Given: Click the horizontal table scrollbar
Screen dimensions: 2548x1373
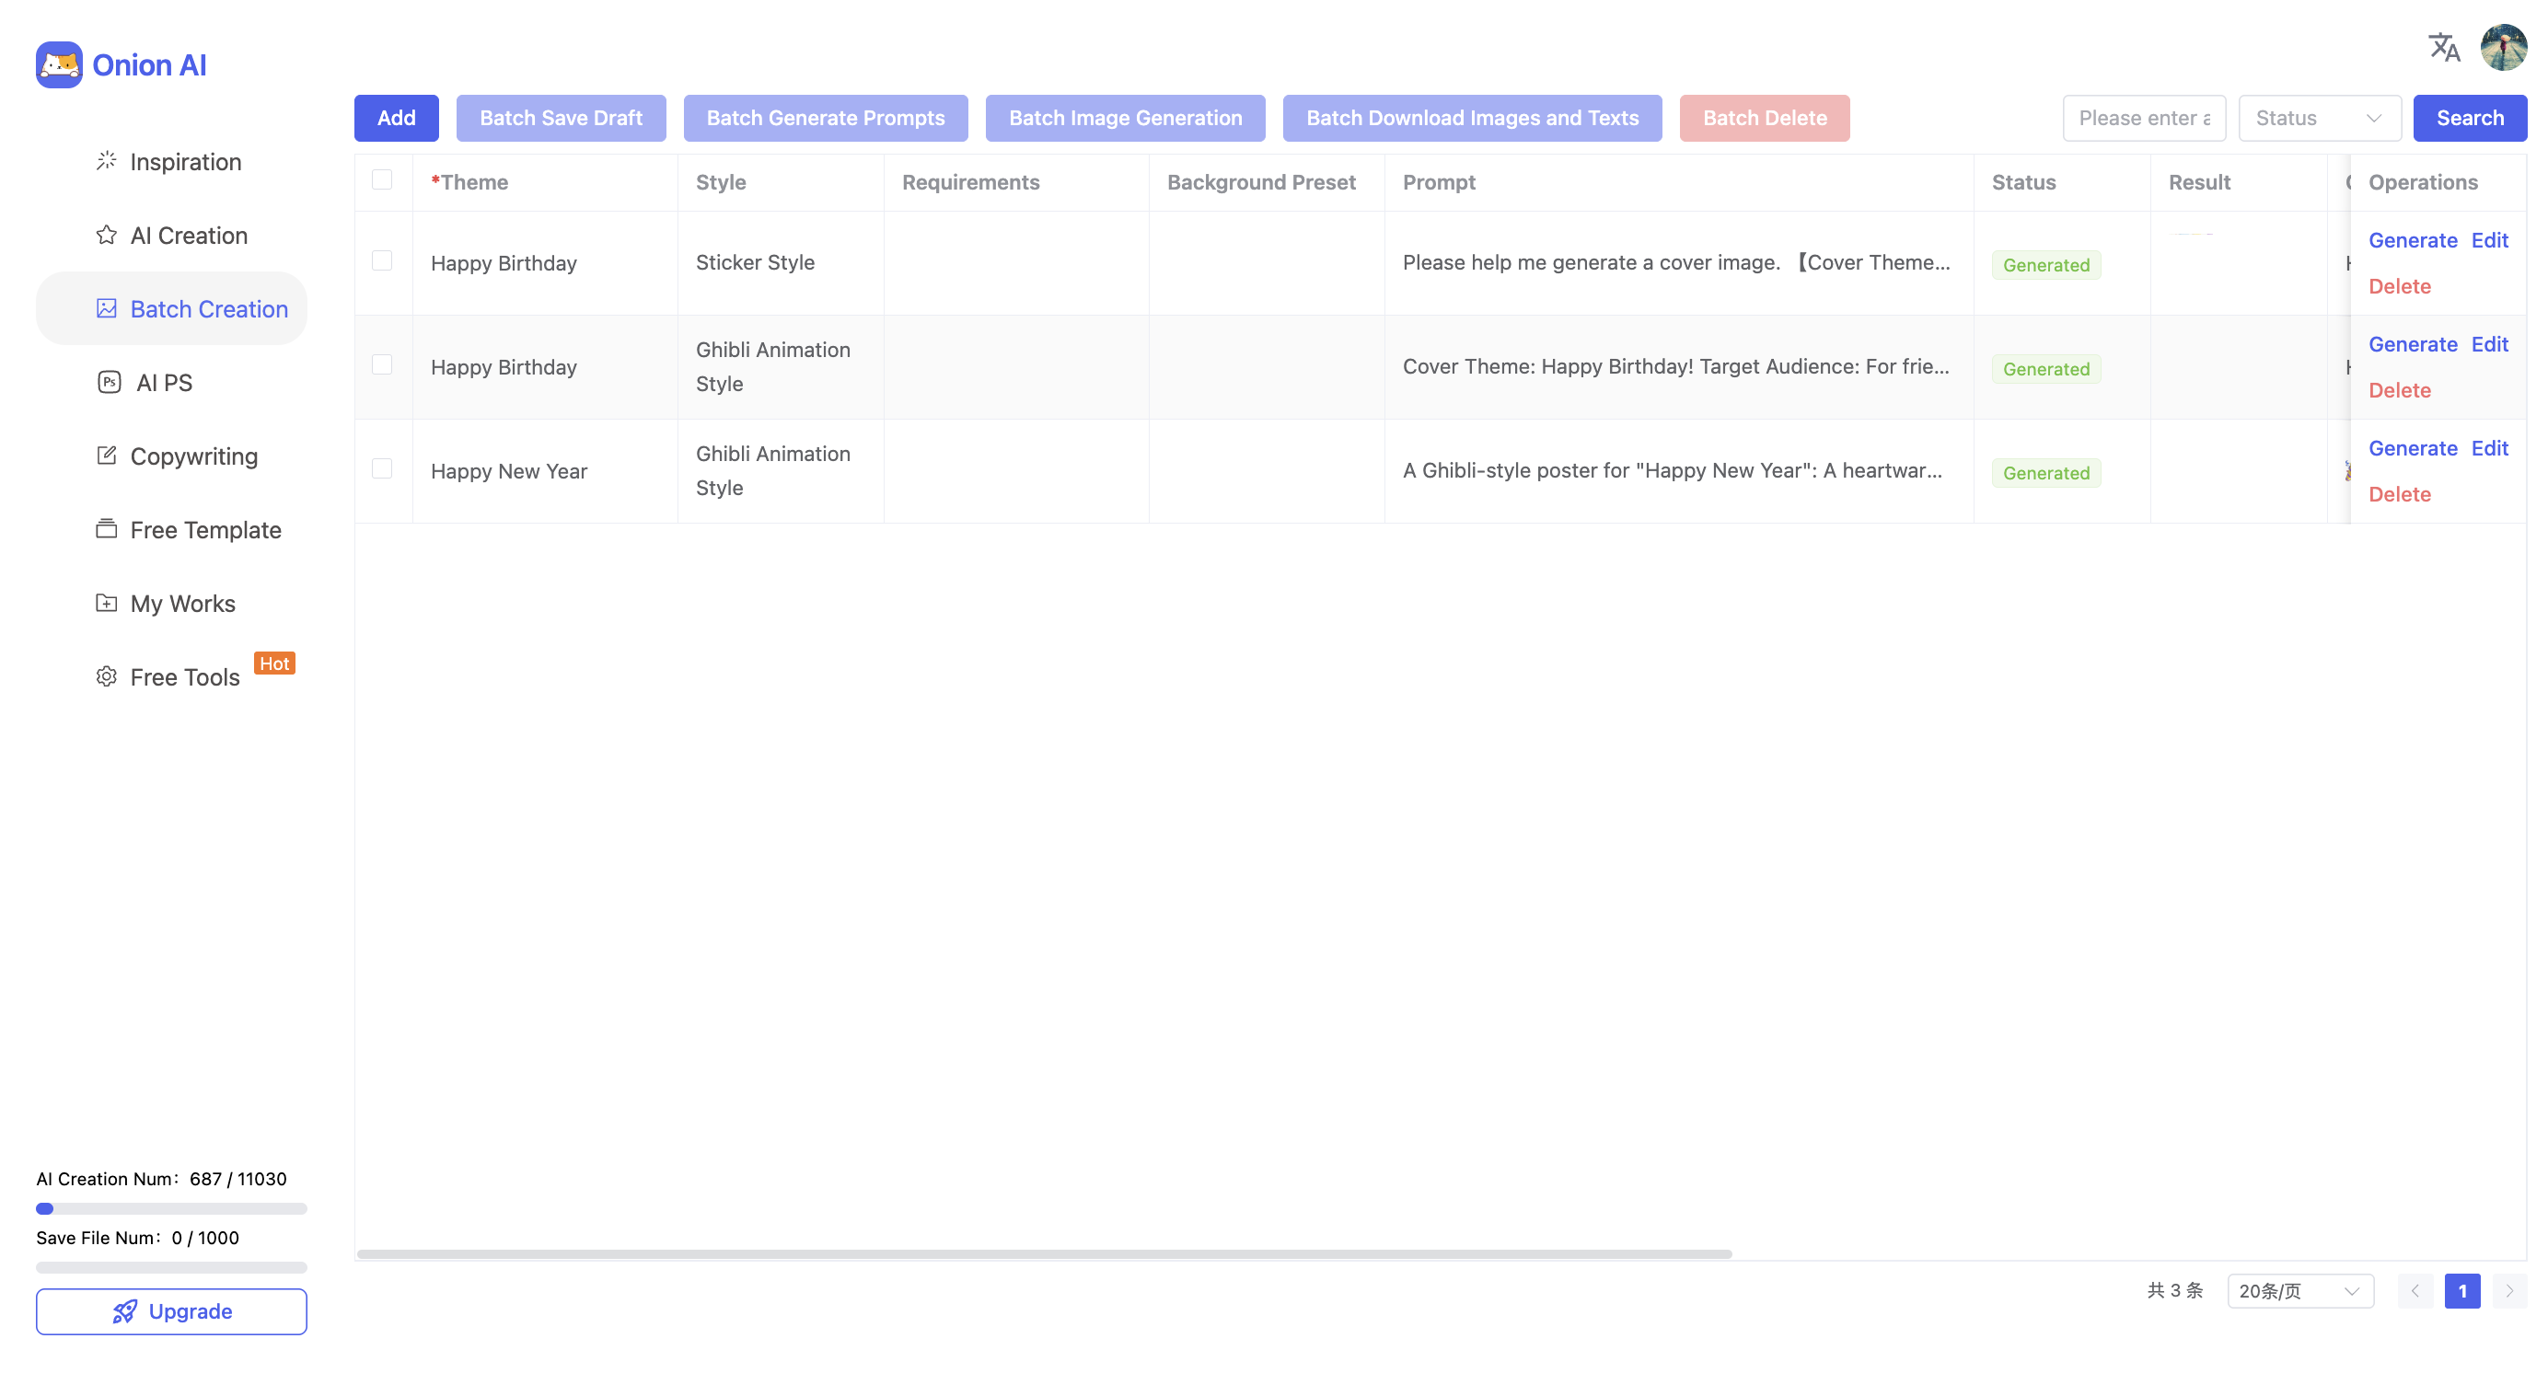Looking at the screenshot, I should coord(1044,1253).
